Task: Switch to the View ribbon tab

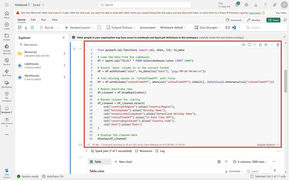Action: 55,20
